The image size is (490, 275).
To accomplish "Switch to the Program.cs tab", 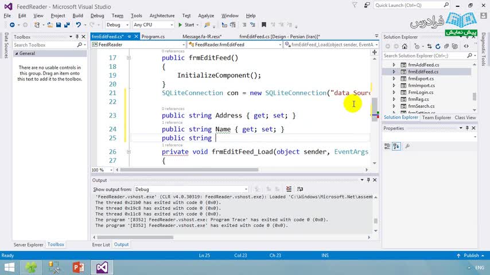I will [x=153, y=37].
